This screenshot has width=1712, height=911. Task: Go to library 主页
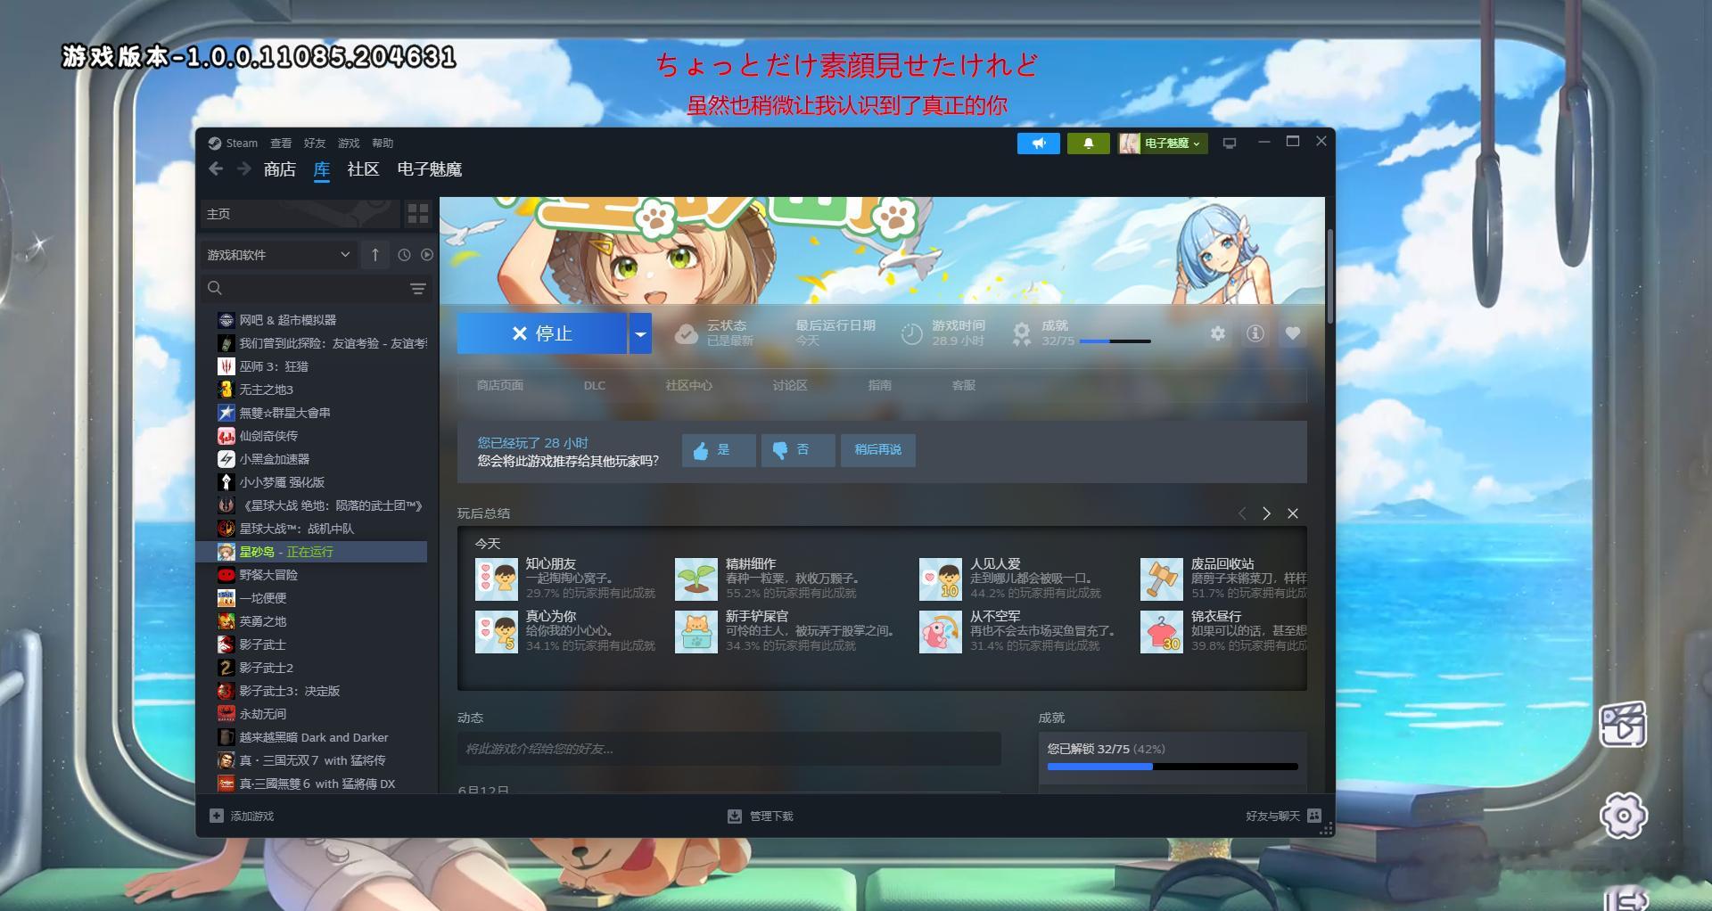300,214
